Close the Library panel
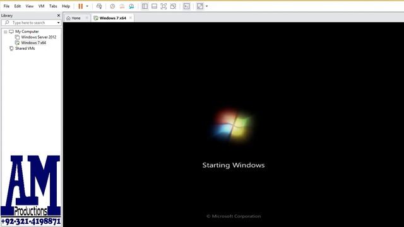The width and height of the screenshot is (404, 227). (x=59, y=15)
